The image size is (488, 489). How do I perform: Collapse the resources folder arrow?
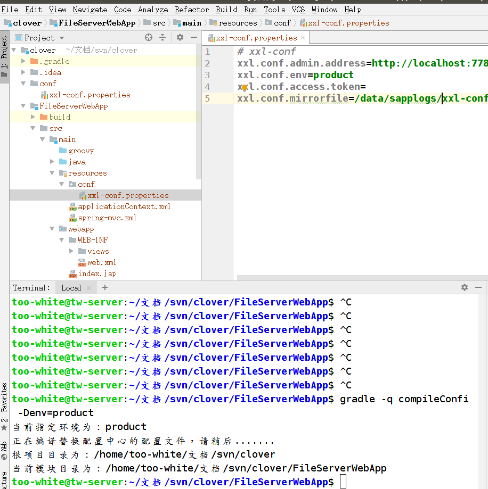click(x=52, y=173)
